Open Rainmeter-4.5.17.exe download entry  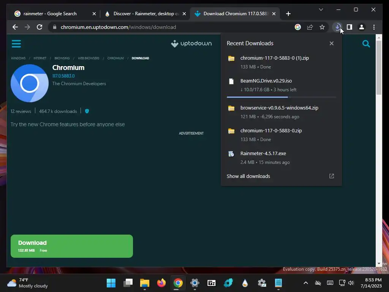(x=281, y=158)
